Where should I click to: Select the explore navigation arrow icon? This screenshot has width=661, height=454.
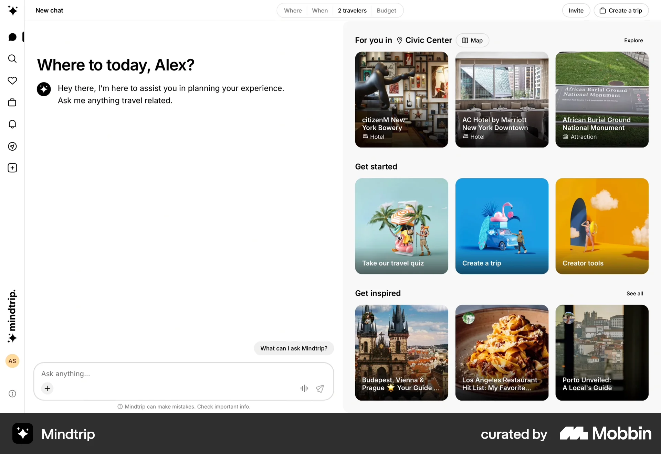(x=12, y=146)
